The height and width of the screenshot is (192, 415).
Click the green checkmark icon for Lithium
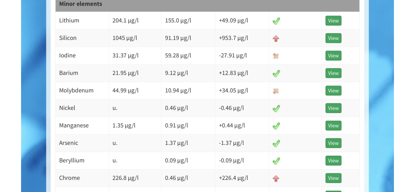coord(276,21)
